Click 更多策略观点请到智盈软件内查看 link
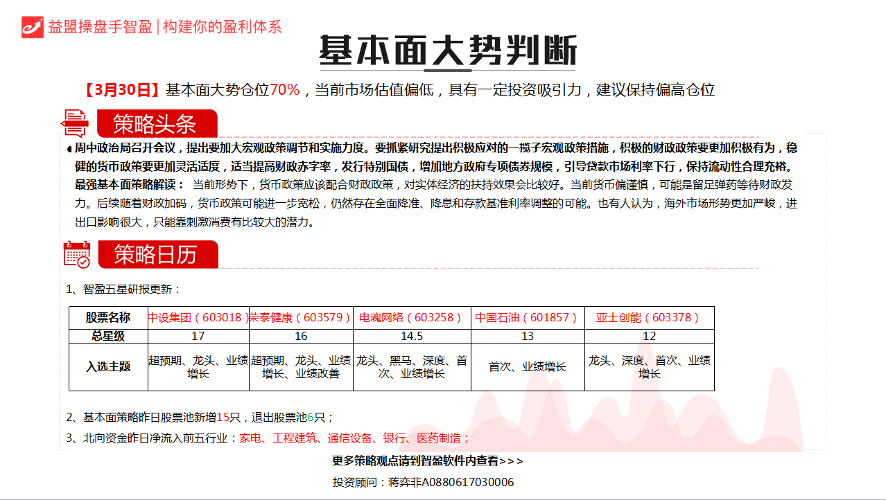The image size is (886, 500). 426,461
